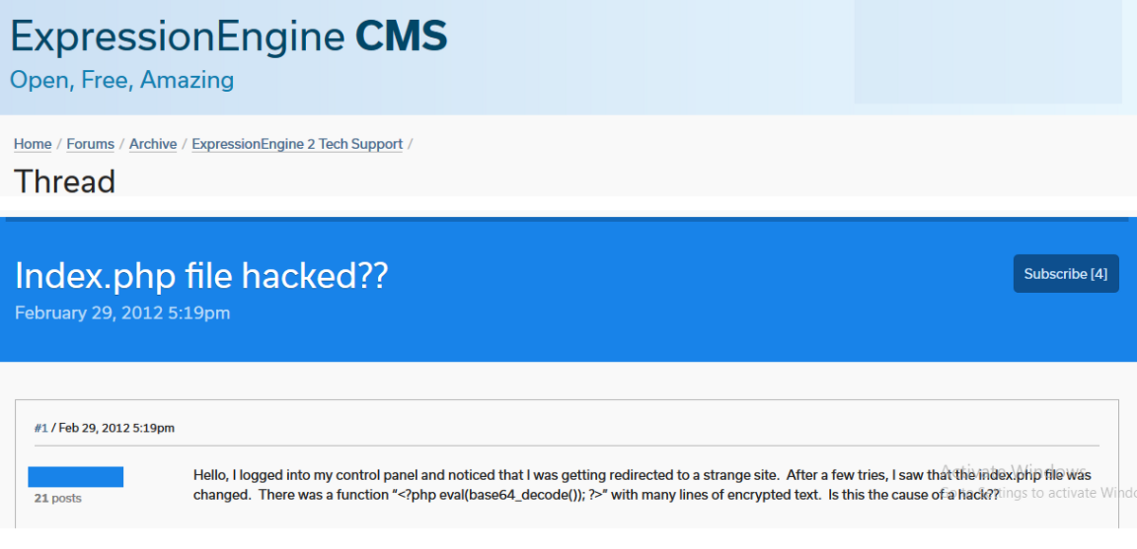Click the Thread page heading
1137x549 pixels.
(64, 181)
